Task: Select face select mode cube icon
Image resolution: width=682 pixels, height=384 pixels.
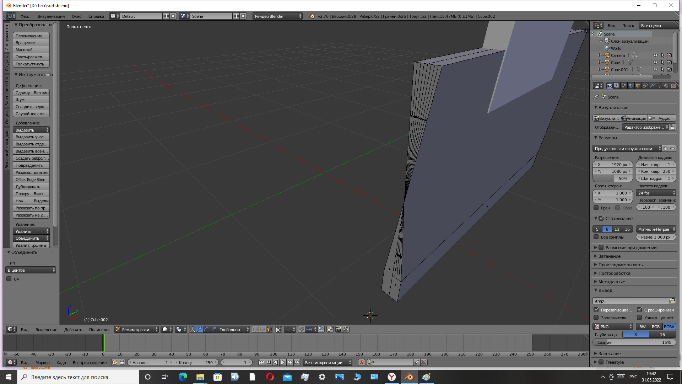Action: [269, 329]
